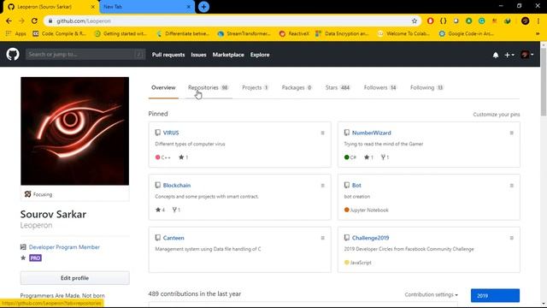Reload the page with refresh icon

[x=34, y=21]
